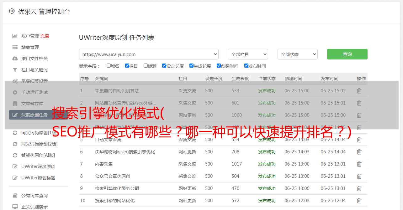Click keyword 庆华购物网站seo搜索引擎优化
403x210 pixels.
(x=125, y=152)
